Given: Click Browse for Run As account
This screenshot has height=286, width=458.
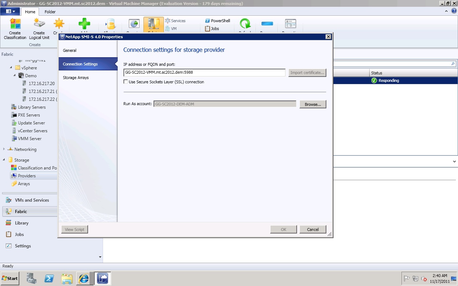Looking at the screenshot, I should click(313, 104).
